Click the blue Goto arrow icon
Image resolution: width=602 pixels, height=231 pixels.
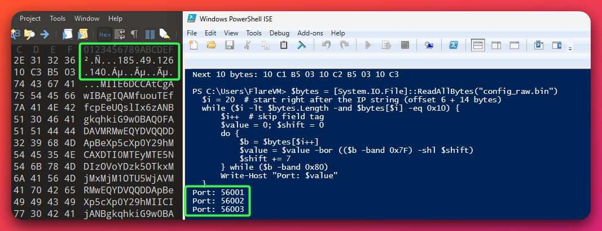(x=45, y=34)
